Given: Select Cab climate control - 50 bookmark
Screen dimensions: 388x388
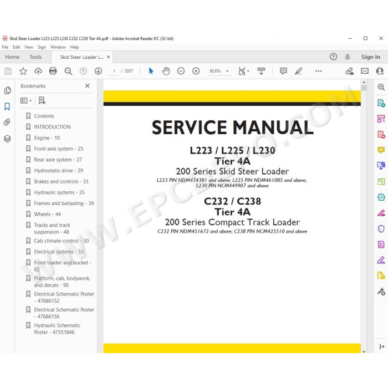Looking at the screenshot, I should (62, 241).
